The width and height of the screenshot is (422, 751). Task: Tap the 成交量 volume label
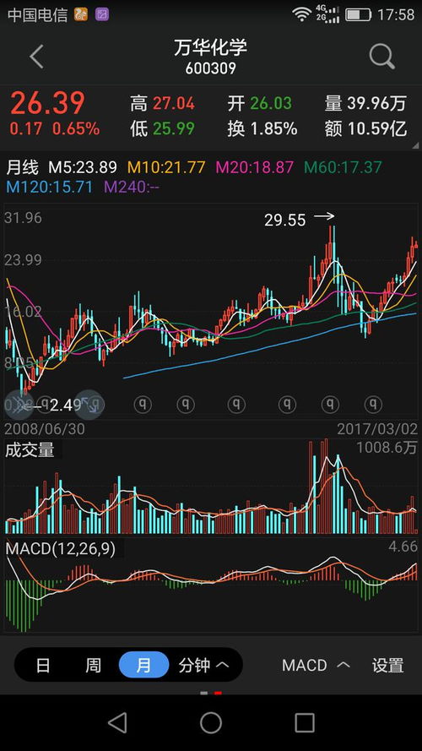point(30,451)
